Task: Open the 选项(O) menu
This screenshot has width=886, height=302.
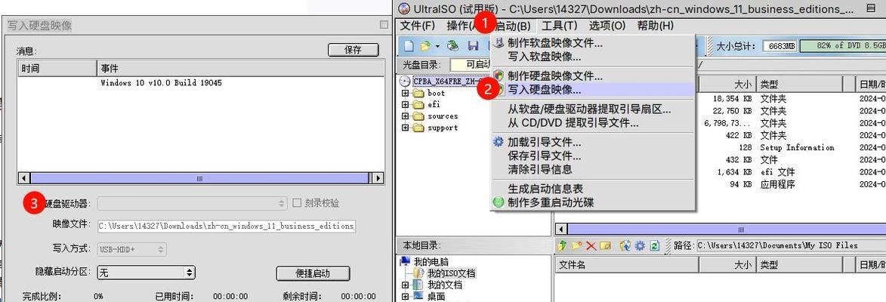Action: coord(607,26)
